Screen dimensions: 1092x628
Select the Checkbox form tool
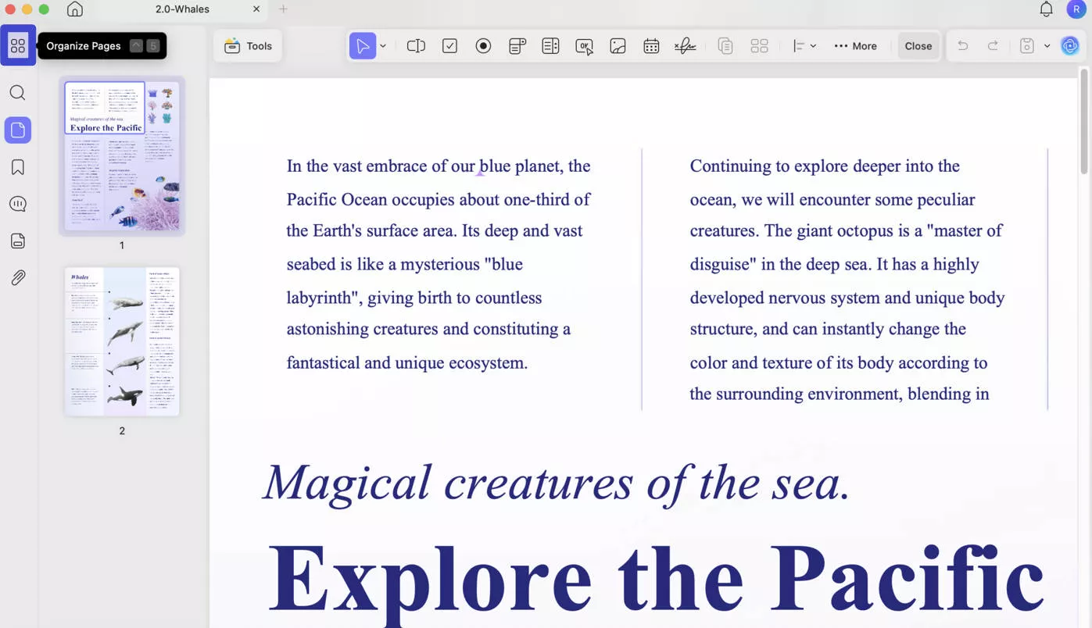(x=449, y=45)
